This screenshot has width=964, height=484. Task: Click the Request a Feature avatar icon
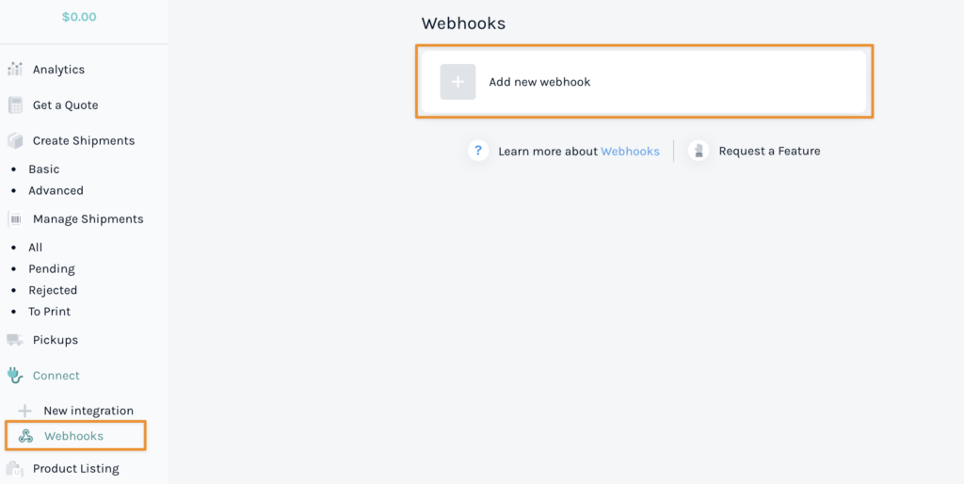[699, 151]
